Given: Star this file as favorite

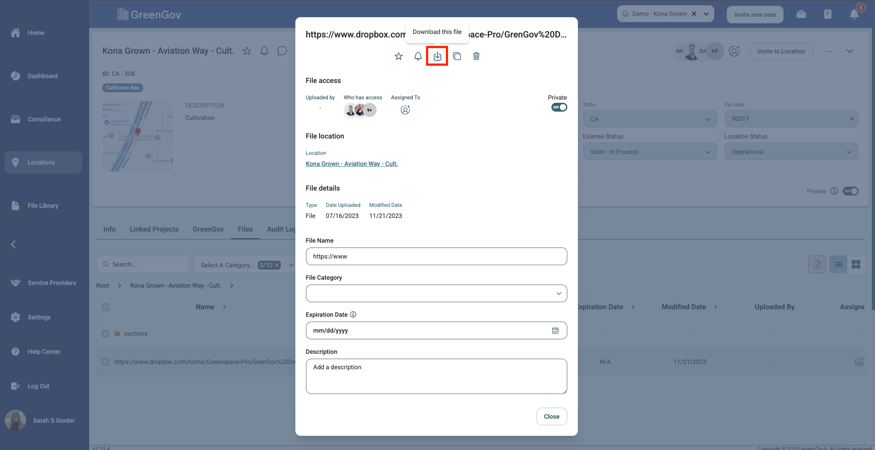Looking at the screenshot, I should [x=399, y=56].
